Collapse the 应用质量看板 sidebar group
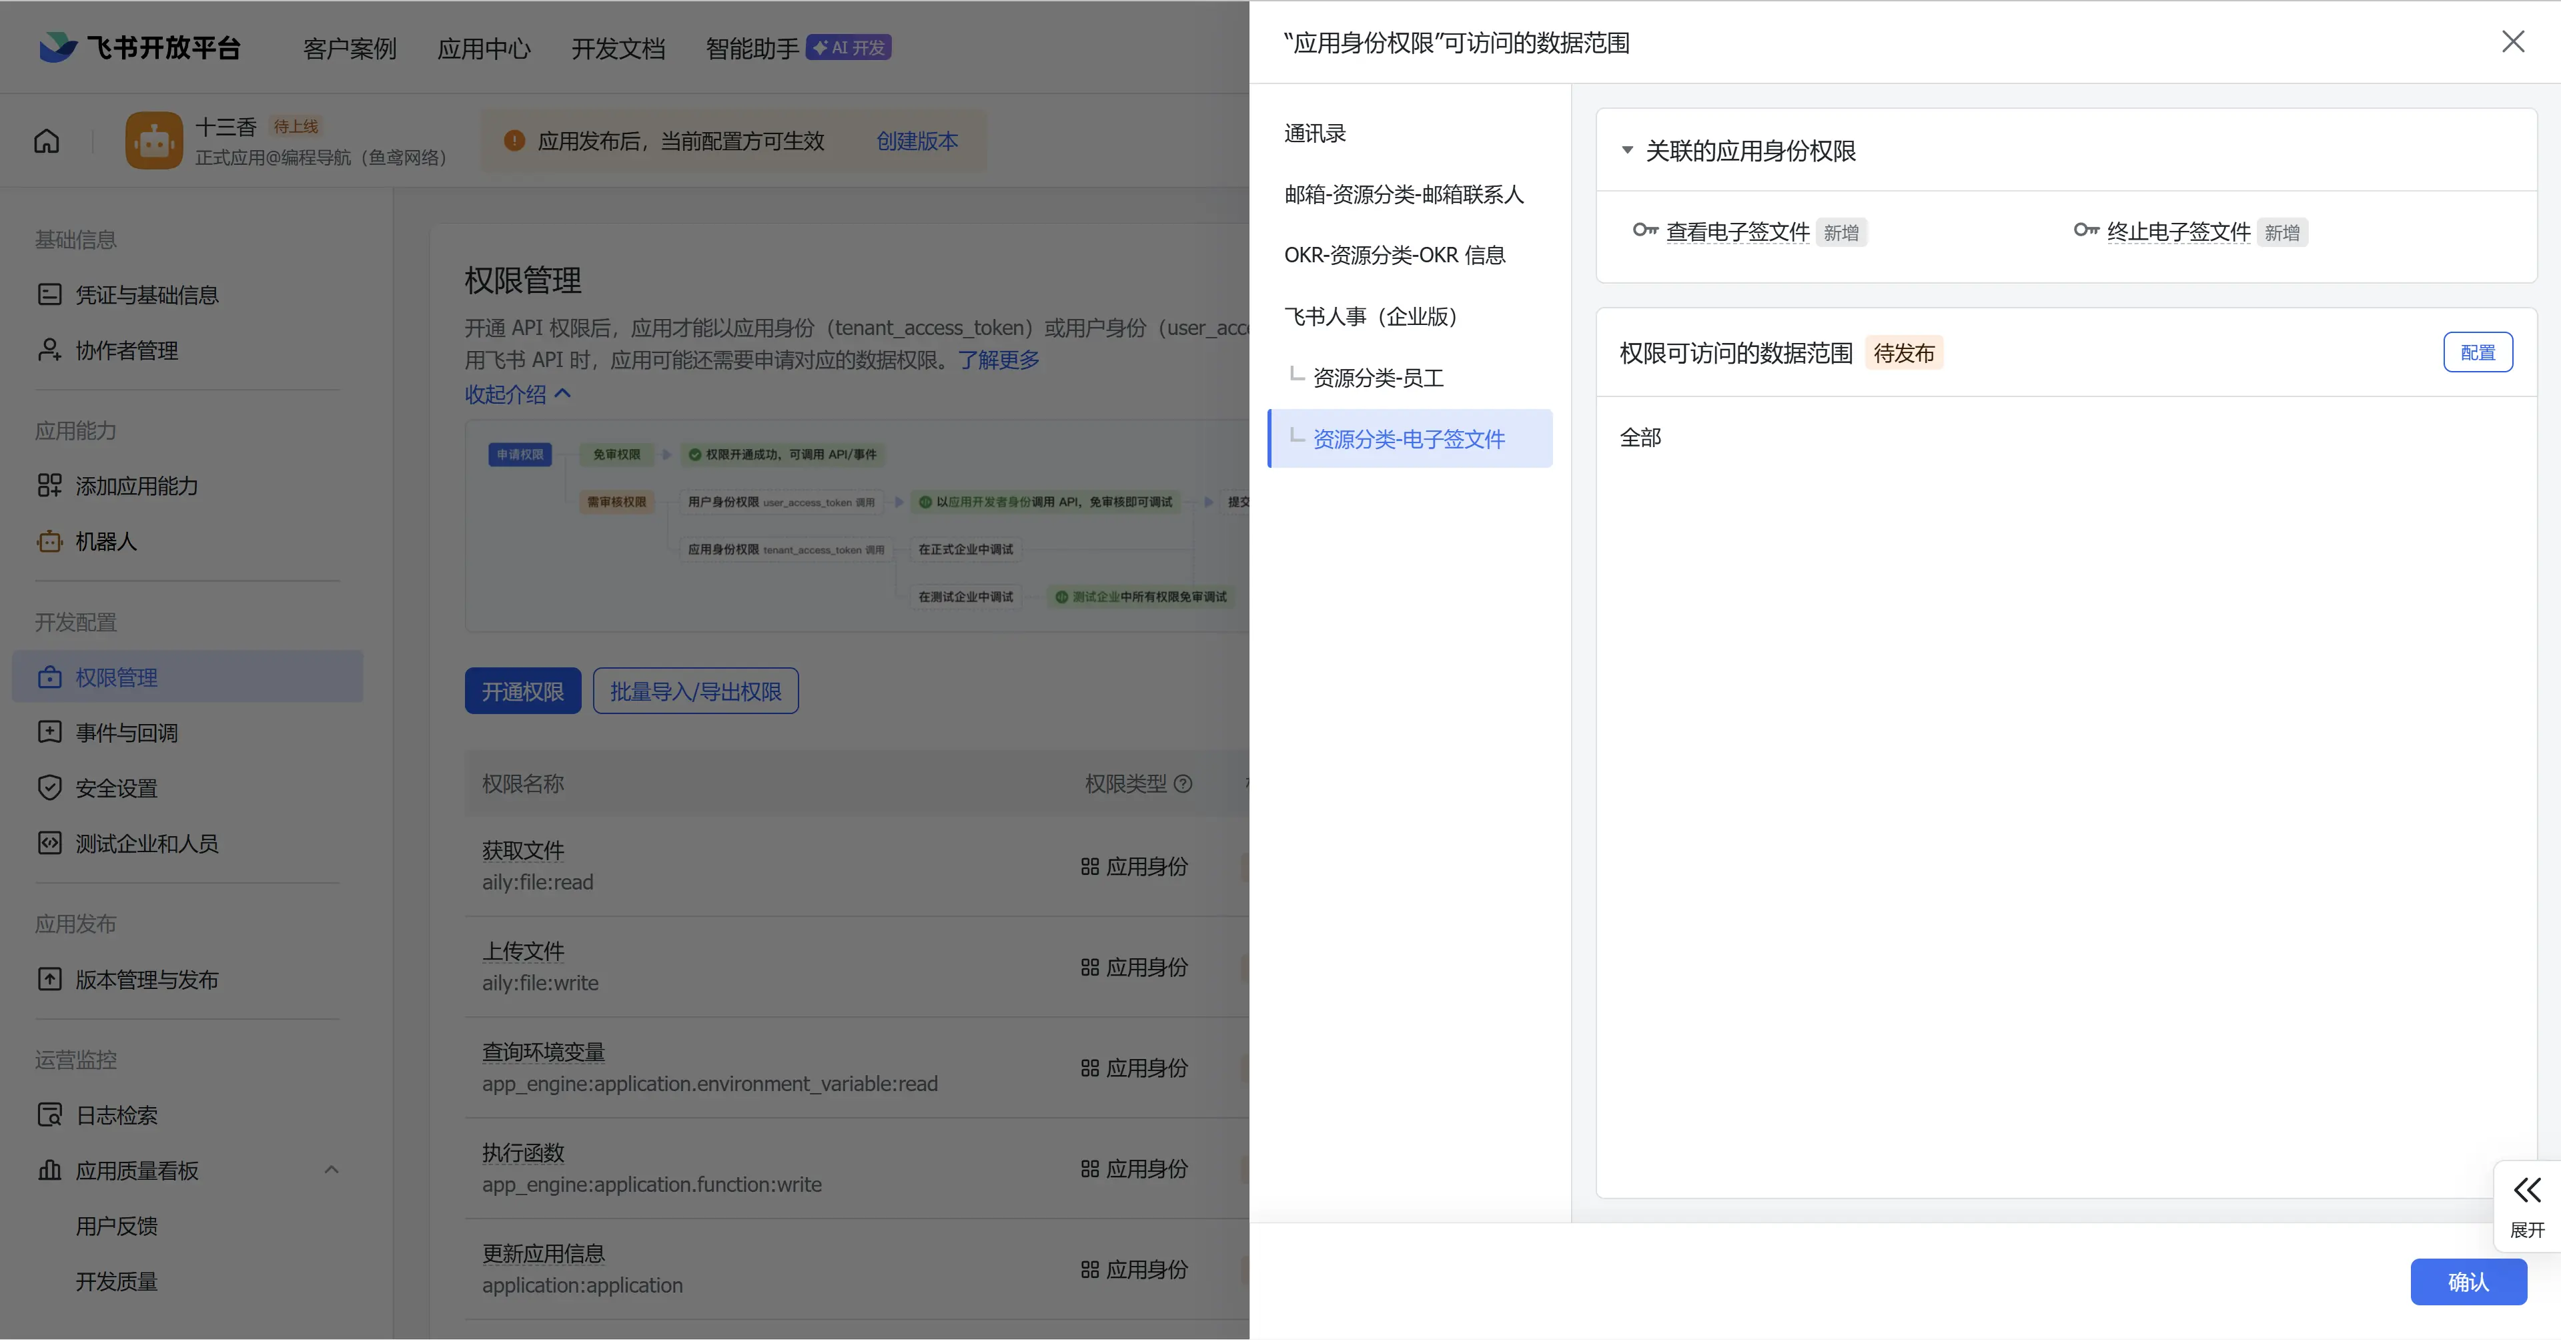The height and width of the screenshot is (1340, 2561). (x=331, y=1170)
